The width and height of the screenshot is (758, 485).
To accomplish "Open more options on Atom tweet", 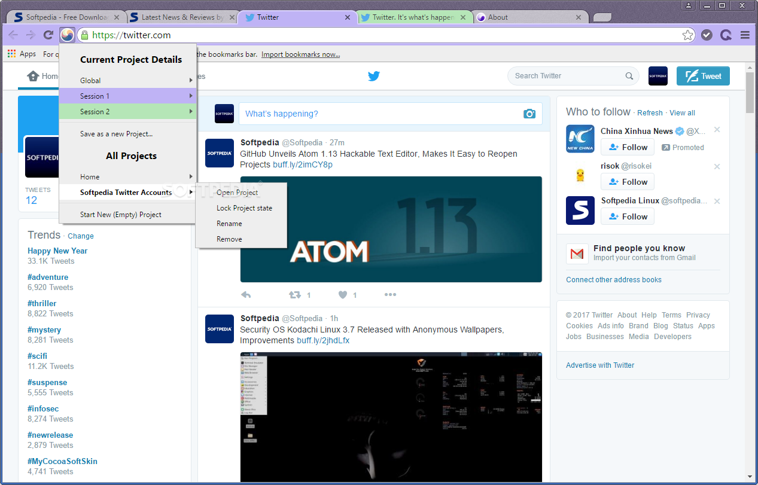I will [x=390, y=295].
